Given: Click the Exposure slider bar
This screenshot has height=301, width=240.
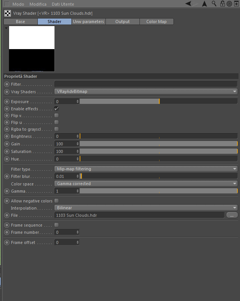Looking at the screenshot, I should click(x=158, y=101).
